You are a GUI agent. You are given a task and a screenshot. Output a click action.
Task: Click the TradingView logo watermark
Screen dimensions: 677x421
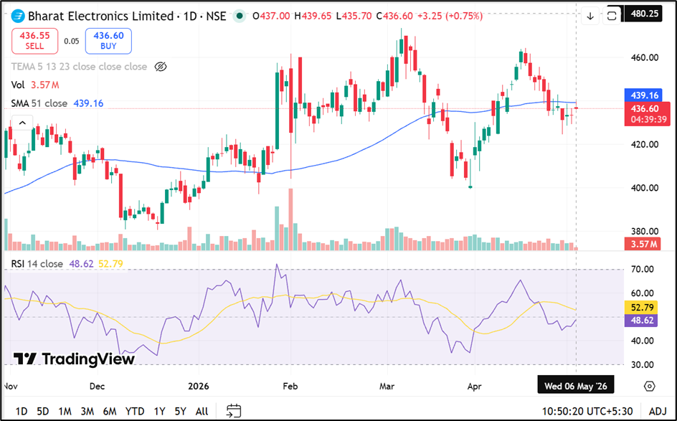74,359
